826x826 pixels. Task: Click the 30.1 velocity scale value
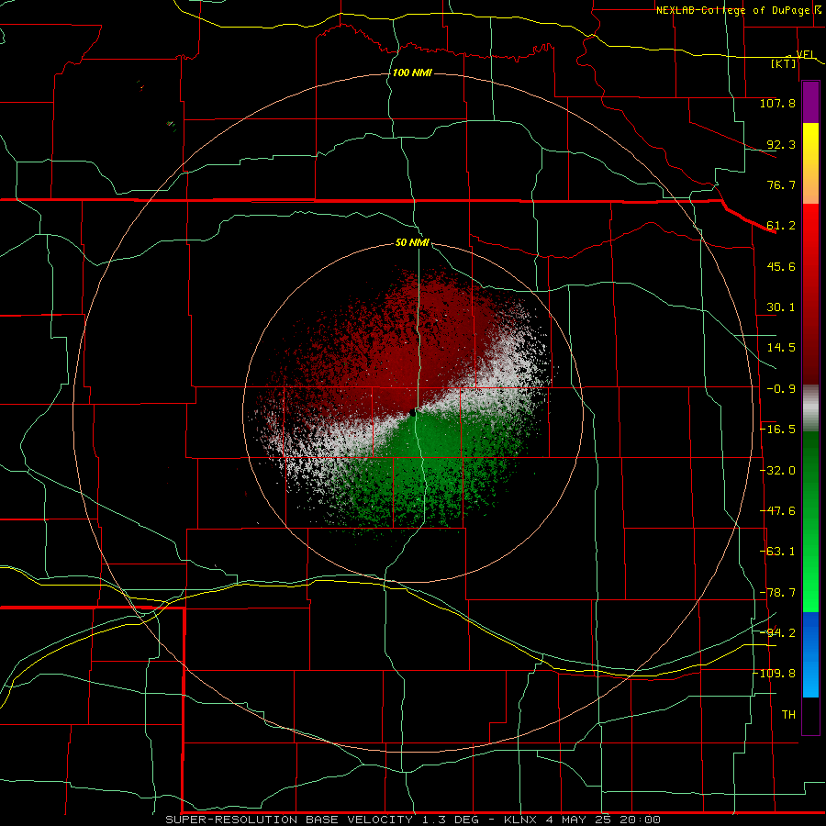pos(781,307)
